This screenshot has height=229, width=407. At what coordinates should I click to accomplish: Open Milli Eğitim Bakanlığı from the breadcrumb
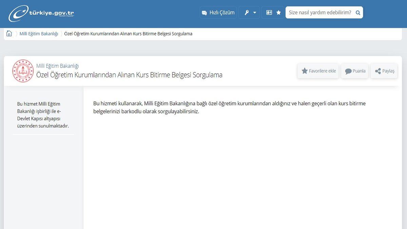click(x=38, y=34)
